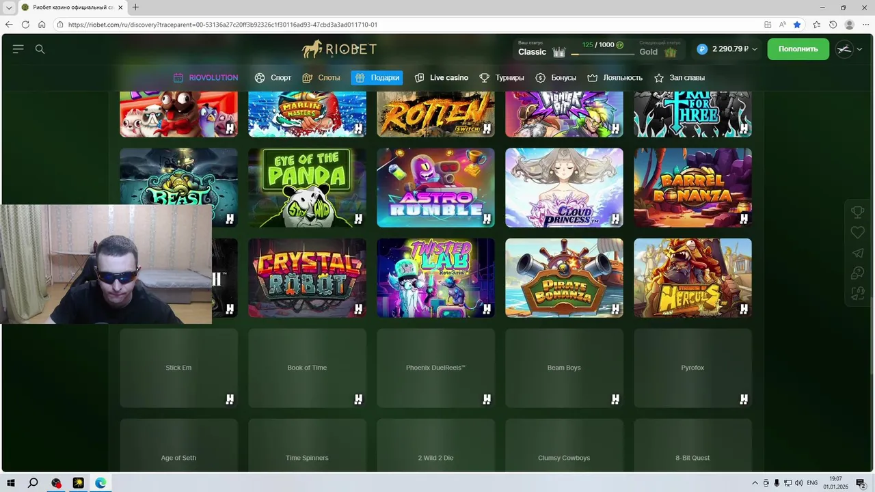Viewport: 875px width, 492px height.
Task: Open the Pyrofox game card
Action: 692,368
